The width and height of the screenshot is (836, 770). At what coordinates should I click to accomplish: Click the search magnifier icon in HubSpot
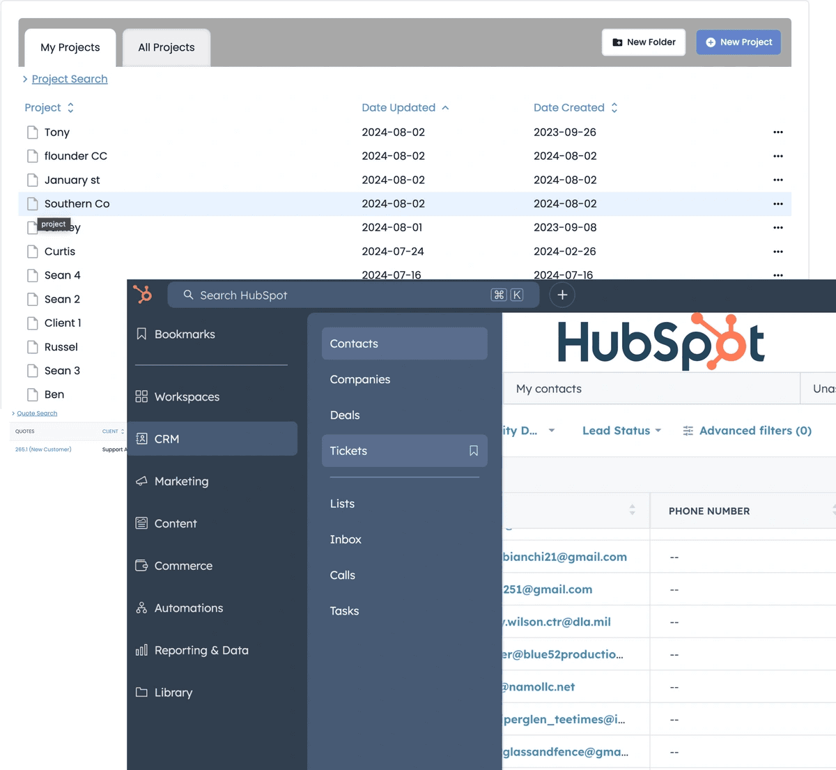pos(188,295)
